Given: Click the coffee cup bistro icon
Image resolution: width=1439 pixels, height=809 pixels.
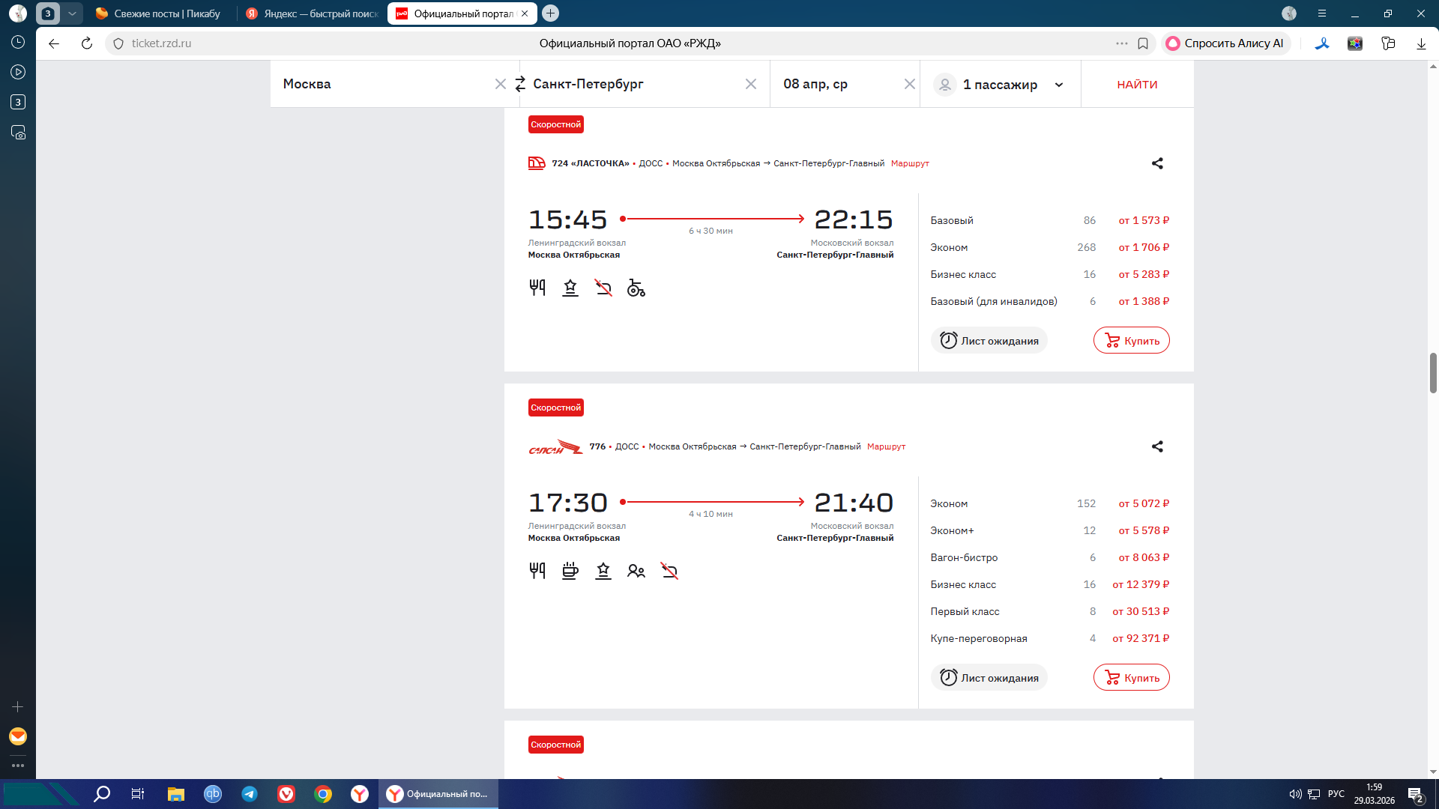Looking at the screenshot, I should [x=570, y=571].
